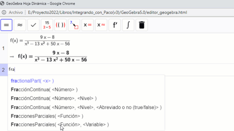Click the Chrome globe icon in the title bar
234x131 pixels.
tap(2, 4)
